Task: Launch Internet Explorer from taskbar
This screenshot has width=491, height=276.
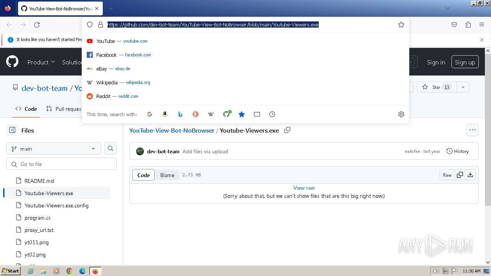Action: [31, 271]
